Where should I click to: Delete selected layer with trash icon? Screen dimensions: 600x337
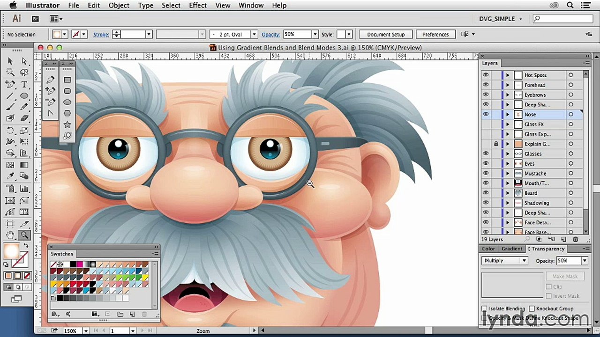pos(576,239)
